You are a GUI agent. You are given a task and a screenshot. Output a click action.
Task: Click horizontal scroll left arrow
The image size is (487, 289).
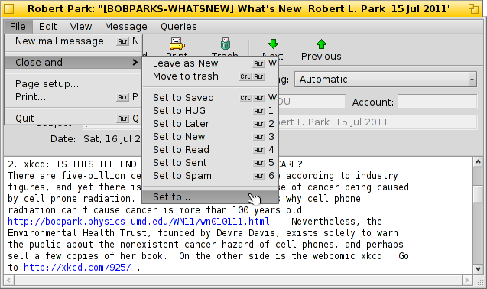[x=8, y=281]
